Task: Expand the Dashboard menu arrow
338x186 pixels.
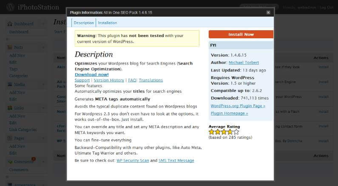Action: 43,24
